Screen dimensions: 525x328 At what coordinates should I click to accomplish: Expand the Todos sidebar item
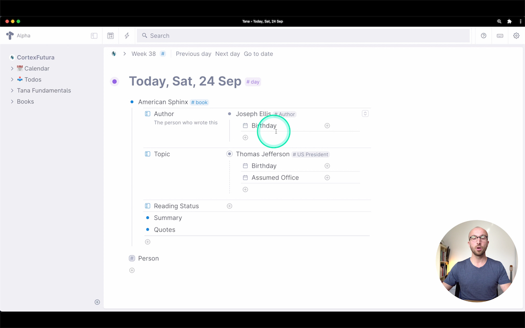click(12, 79)
